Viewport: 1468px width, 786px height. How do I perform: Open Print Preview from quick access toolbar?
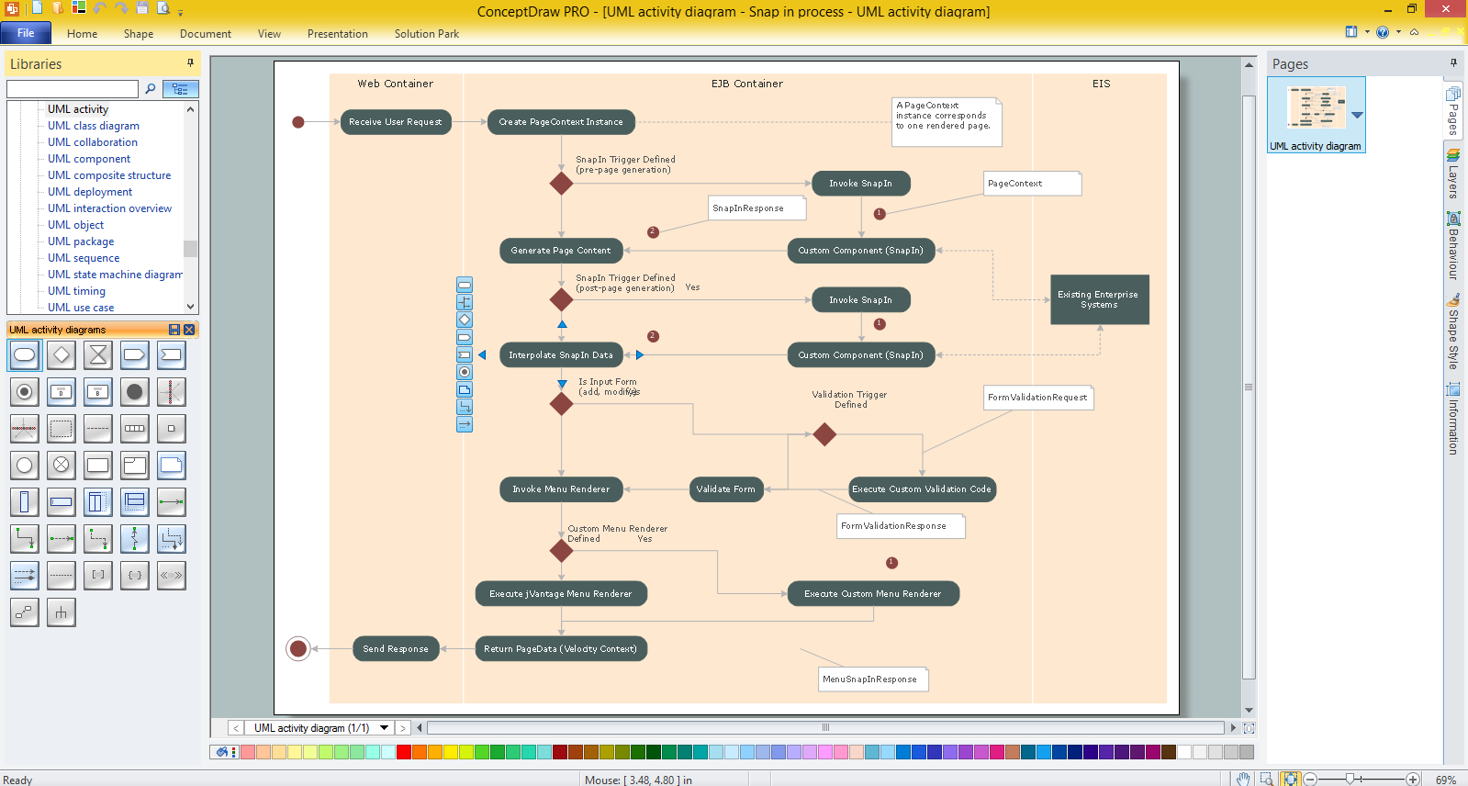(x=163, y=8)
